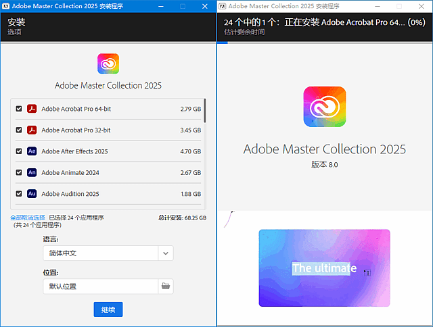Image resolution: width=433 pixels, height=327 pixels.
Task: Uncheck Adobe Animate 2024
Action: pos(19,172)
